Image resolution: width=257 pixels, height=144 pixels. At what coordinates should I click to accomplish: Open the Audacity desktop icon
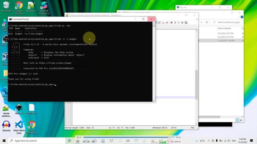tap(6, 126)
